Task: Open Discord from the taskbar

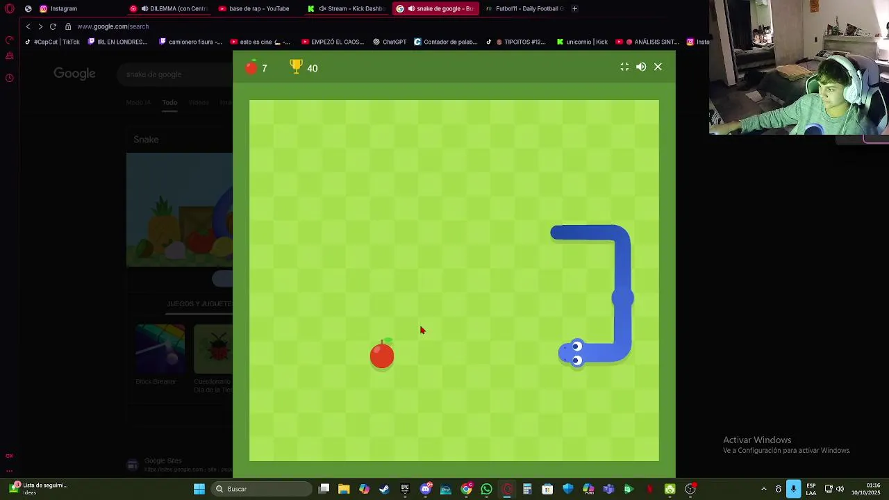Action: click(x=426, y=489)
